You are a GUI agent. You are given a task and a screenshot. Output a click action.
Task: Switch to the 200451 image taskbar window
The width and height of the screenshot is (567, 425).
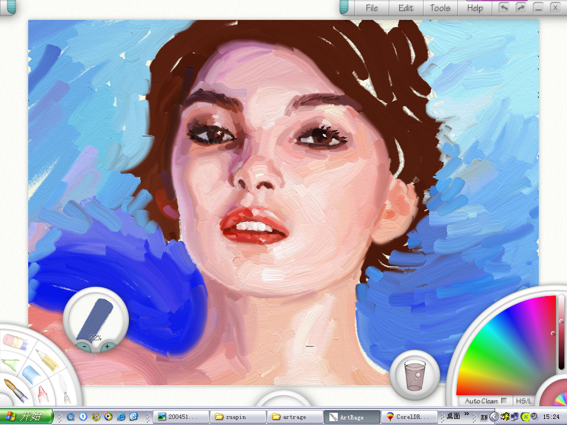tap(181, 417)
